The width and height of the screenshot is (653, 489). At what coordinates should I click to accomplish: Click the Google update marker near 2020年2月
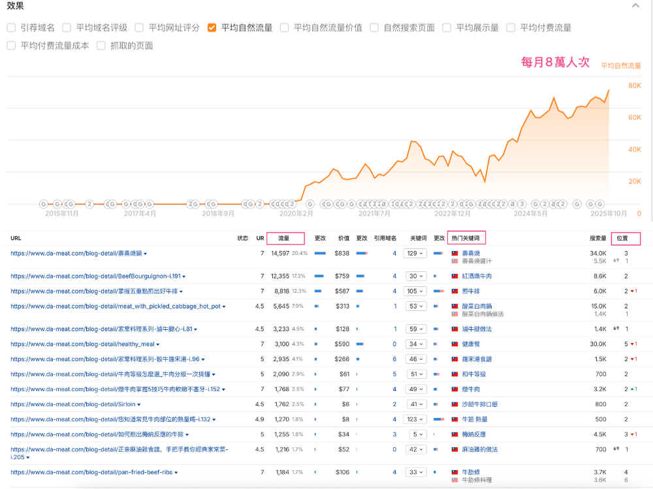point(310,204)
